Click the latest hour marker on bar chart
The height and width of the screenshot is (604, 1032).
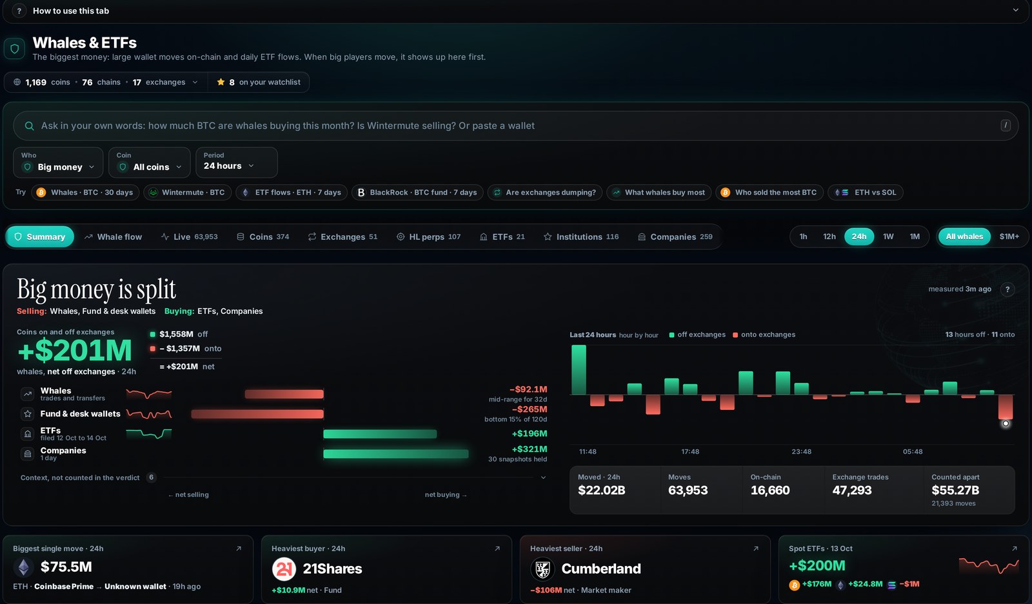click(1006, 424)
